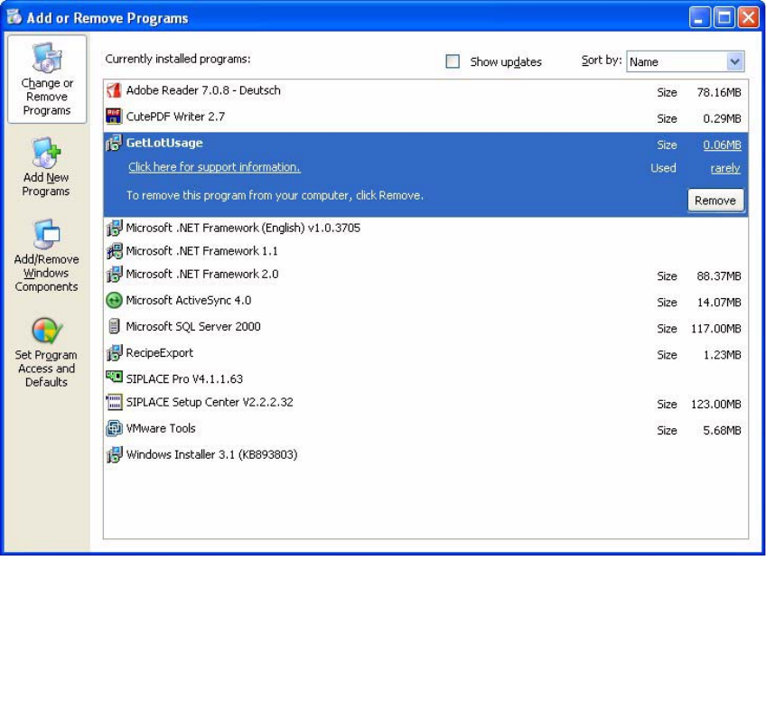Click 'Currently installed programs:' label

point(178,59)
